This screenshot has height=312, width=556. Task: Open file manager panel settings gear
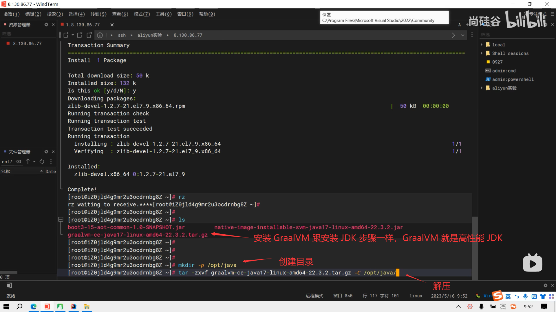(x=46, y=152)
